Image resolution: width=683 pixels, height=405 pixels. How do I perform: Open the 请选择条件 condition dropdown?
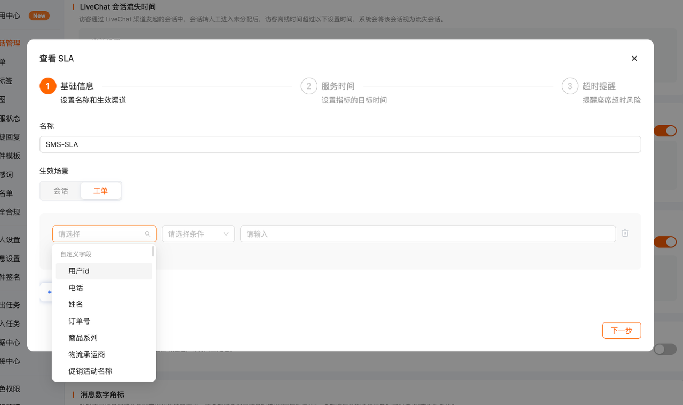[x=198, y=234]
